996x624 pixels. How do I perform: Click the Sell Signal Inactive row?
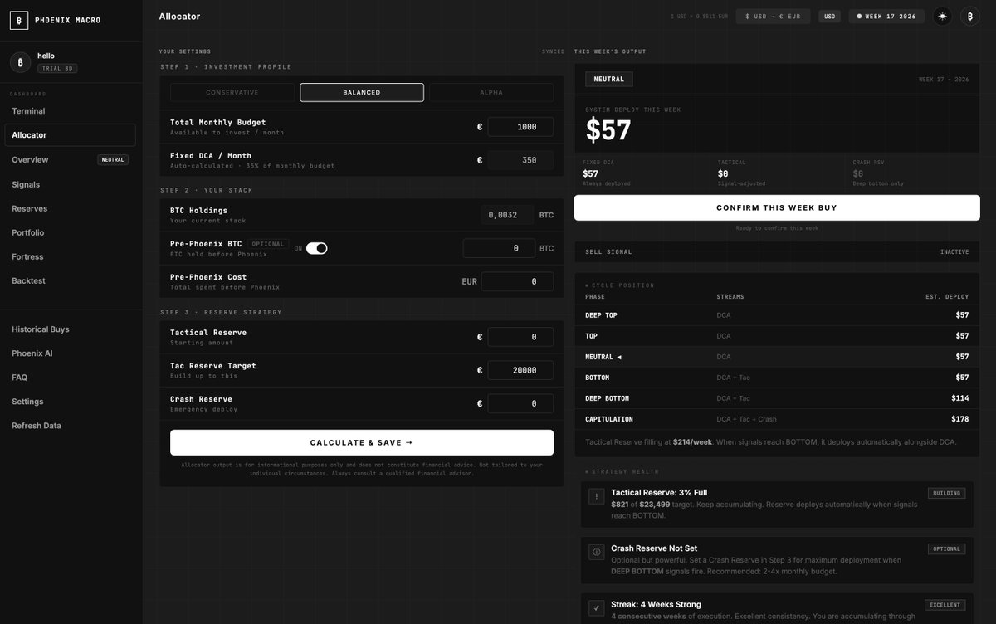777,251
